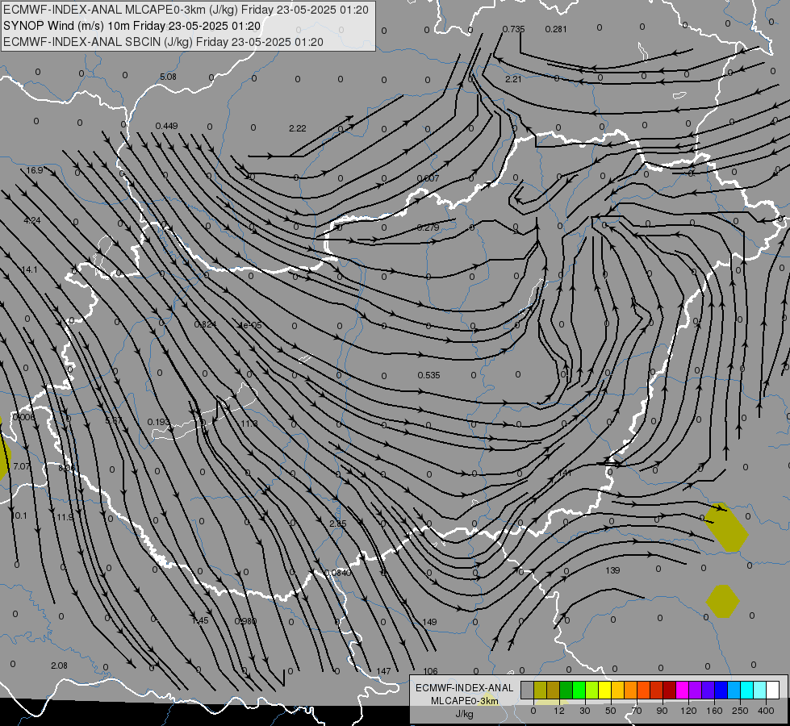Click the maroon dark red legend swatch
790x726 pixels.
670,691
